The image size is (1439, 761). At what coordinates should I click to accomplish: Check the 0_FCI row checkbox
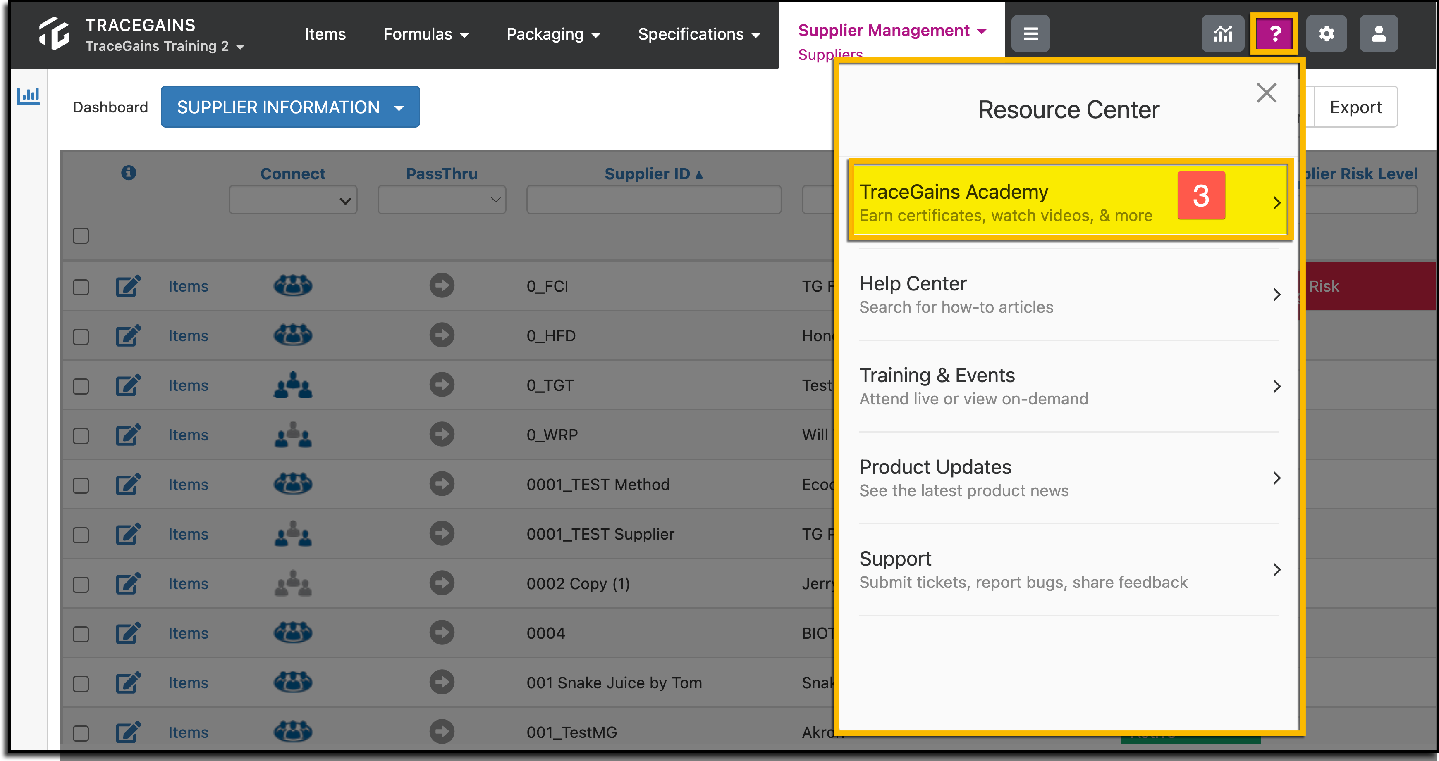tap(81, 287)
